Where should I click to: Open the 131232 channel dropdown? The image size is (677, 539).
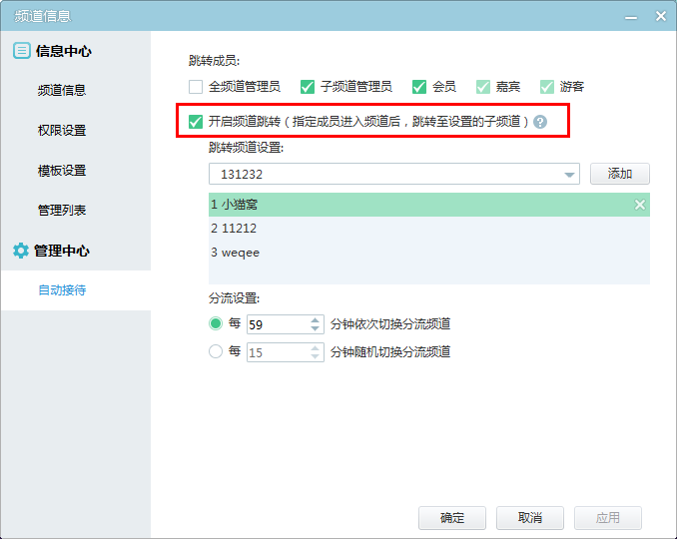[x=569, y=175]
